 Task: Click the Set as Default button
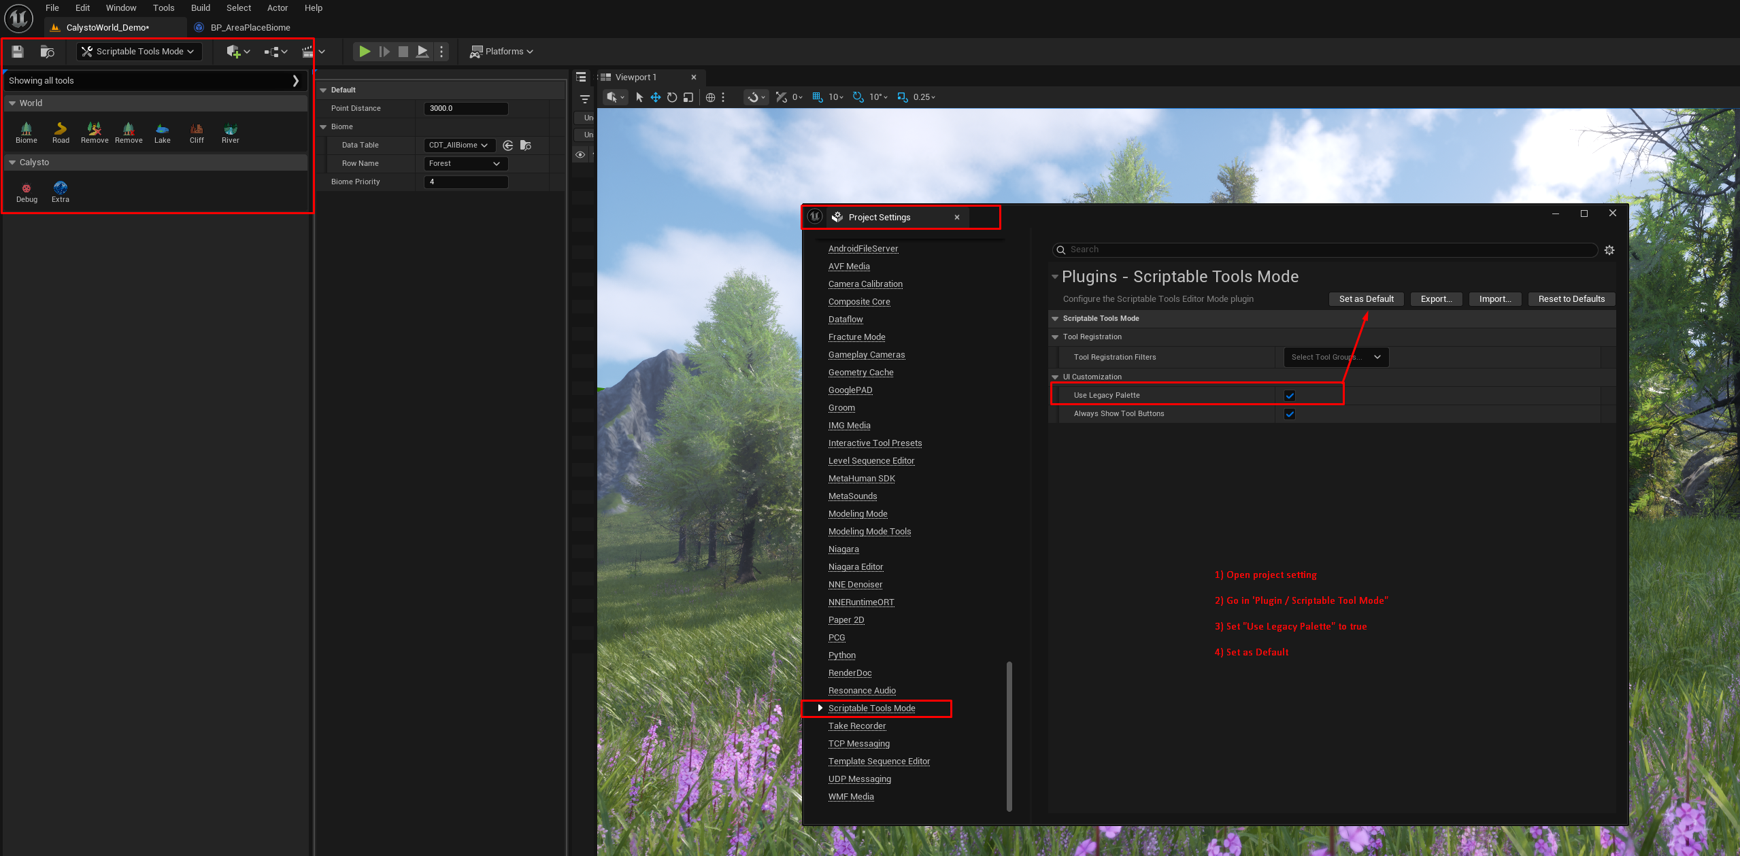click(1366, 299)
